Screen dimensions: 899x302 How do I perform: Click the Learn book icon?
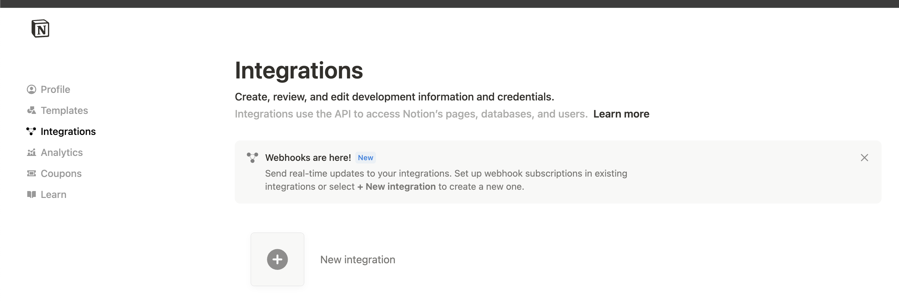(x=32, y=195)
